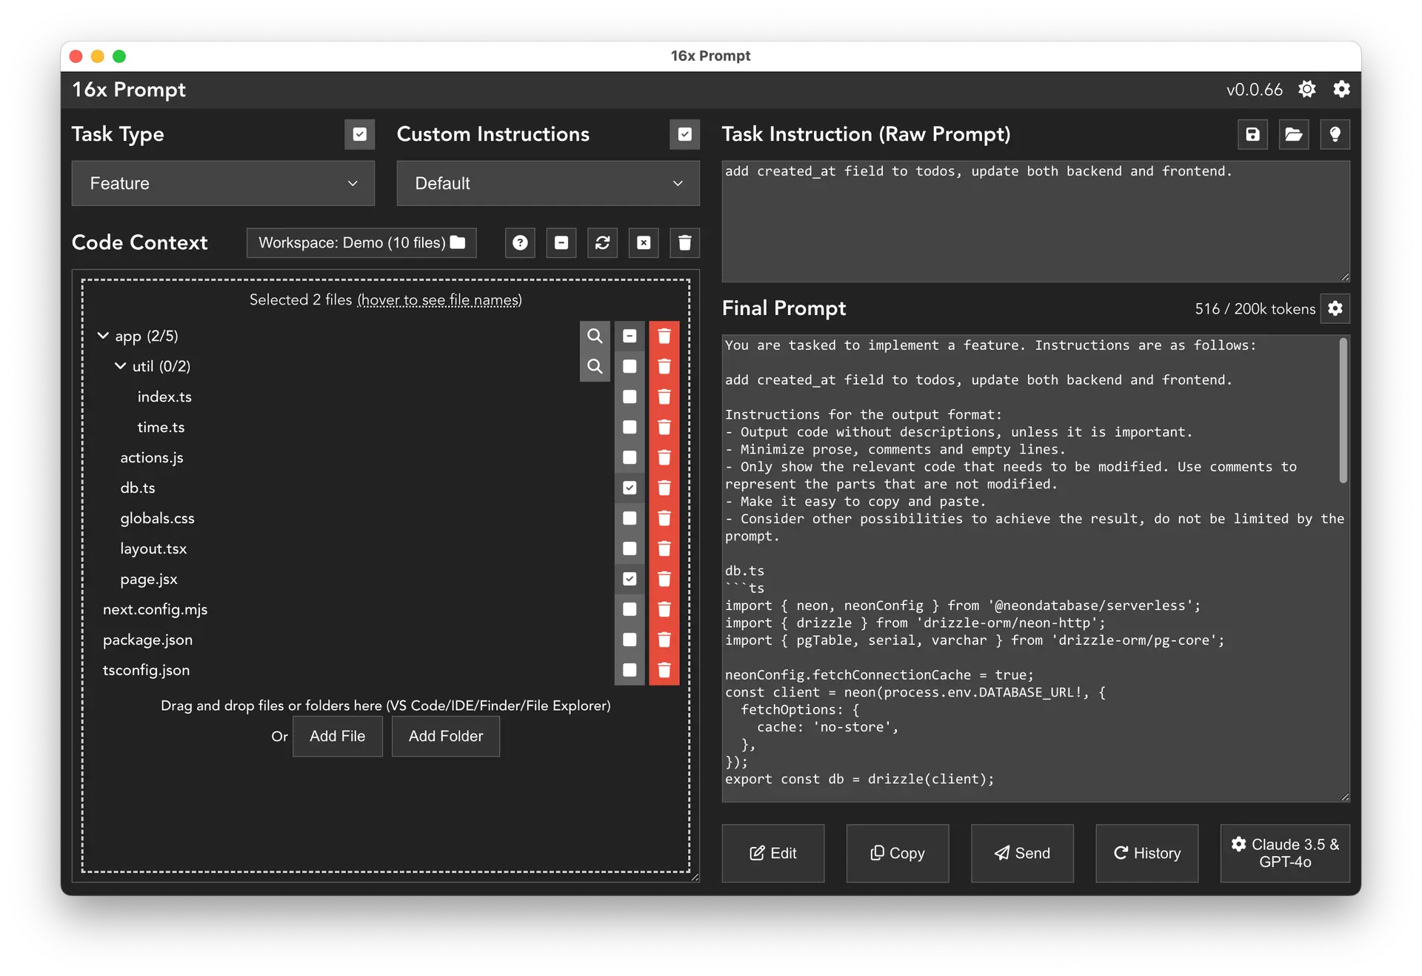Click the Edit button
Screen dimensions: 1422x976
coord(773,853)
